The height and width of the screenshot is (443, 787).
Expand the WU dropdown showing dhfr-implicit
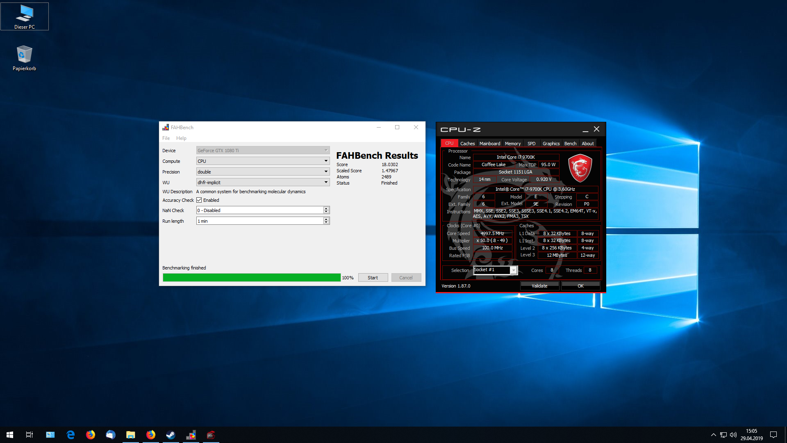click(x=263, y=183)
